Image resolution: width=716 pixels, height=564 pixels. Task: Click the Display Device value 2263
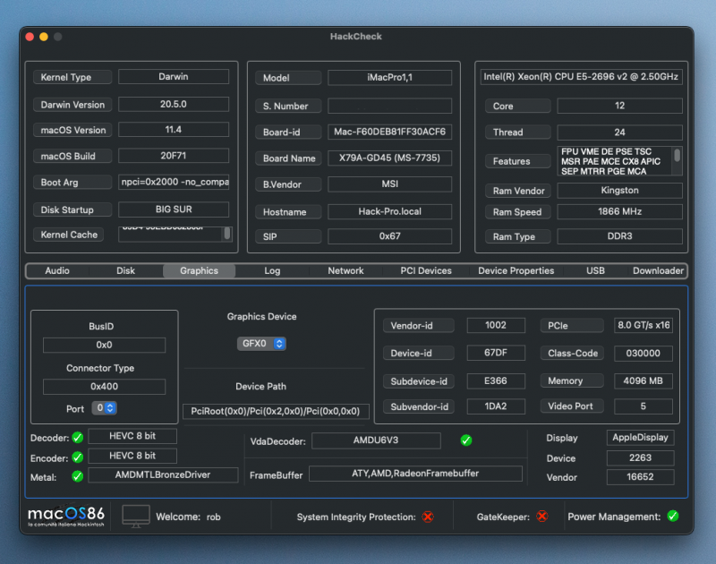640,457
